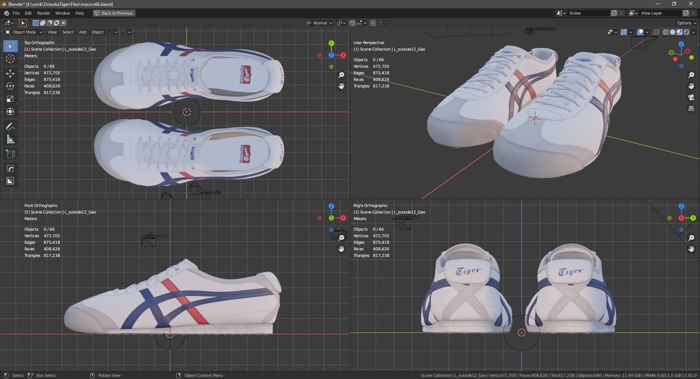Activate the Rotate tool
This screenshot has height=379, width=700.
[x=10, y=86]
